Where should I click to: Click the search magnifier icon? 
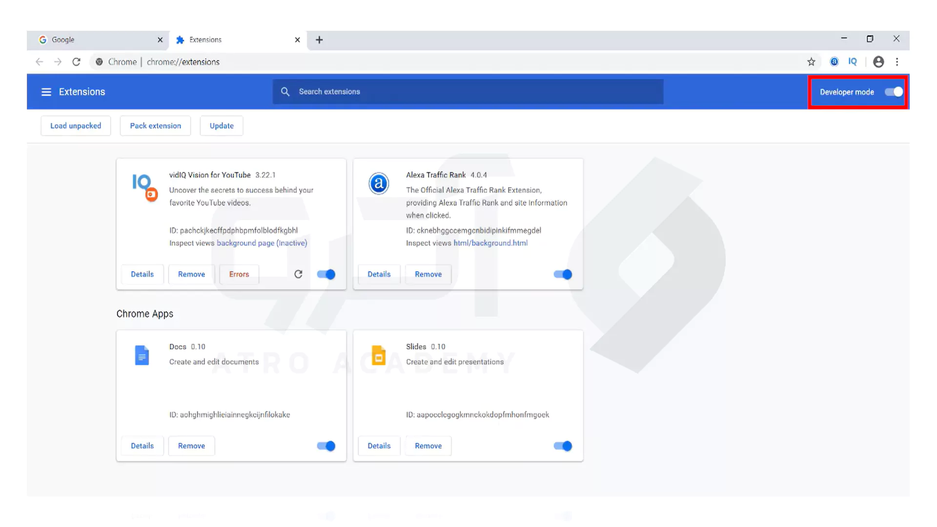coord(285,92)
